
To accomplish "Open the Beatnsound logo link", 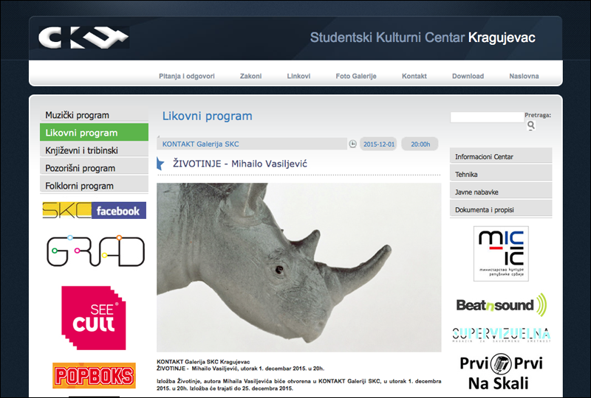I will (x=501, y=304).
